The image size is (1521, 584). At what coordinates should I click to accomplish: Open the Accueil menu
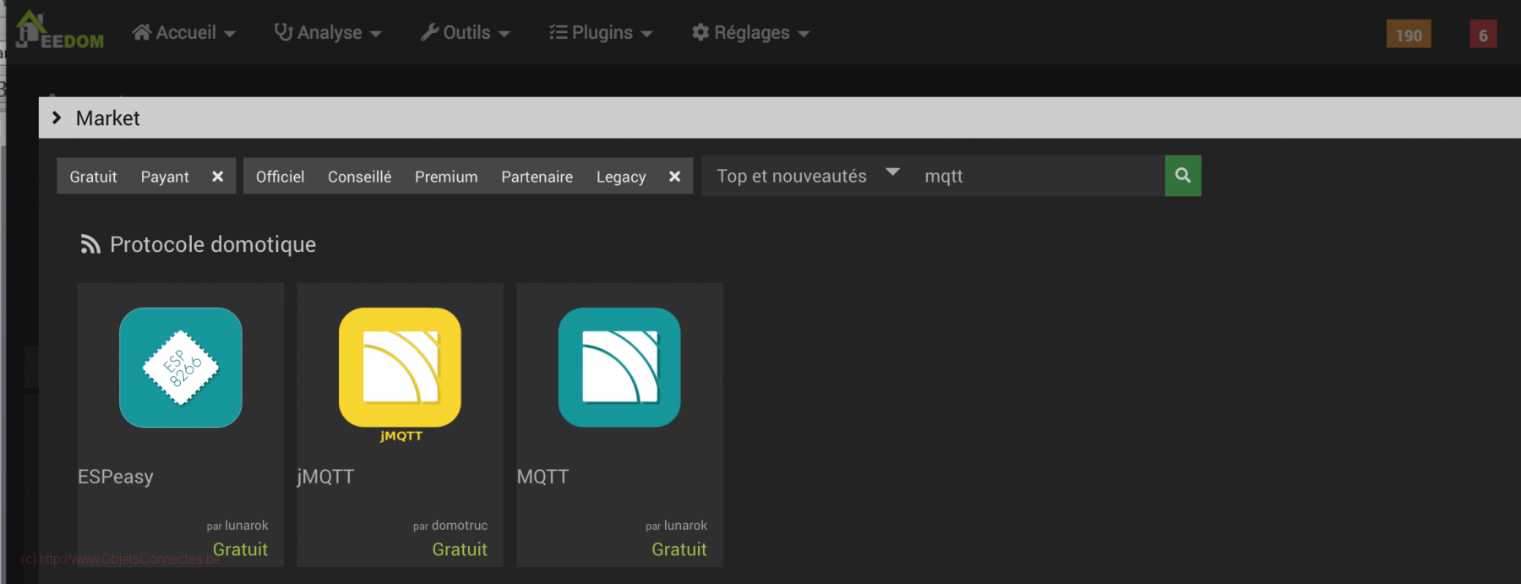coord(183,33)
